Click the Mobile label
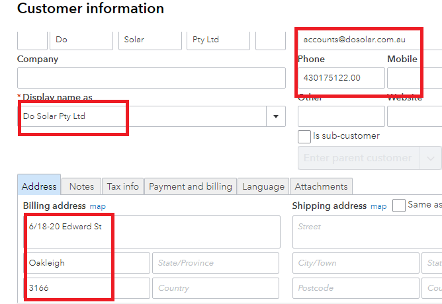 (402, 59)
